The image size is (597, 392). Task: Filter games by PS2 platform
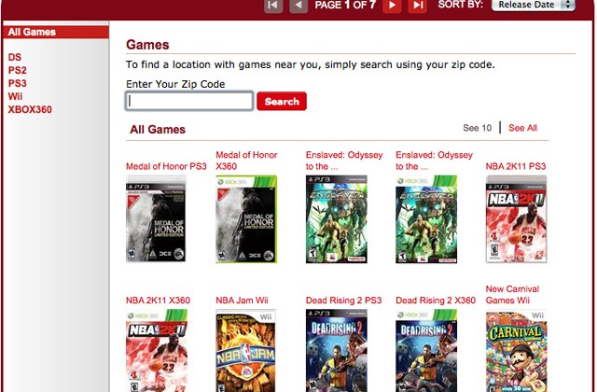[18, 70]
